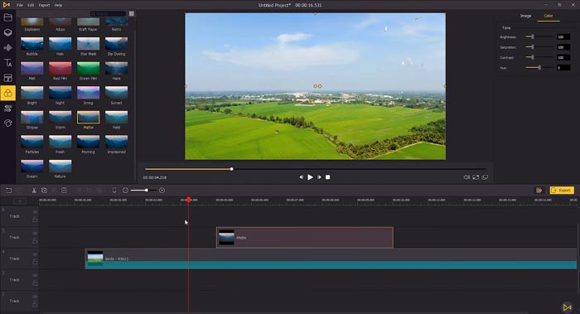Image resolution: width=580 pixels, height=314 pixels.
Task: Toggle visibility of the bottom timeline track
Action: (35, 297)
